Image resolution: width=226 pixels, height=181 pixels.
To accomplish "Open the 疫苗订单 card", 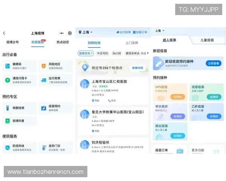I will click(170, 150).
